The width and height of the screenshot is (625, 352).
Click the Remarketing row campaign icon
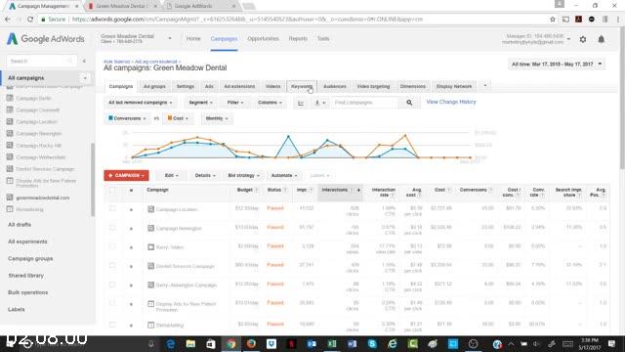[150, 325]
